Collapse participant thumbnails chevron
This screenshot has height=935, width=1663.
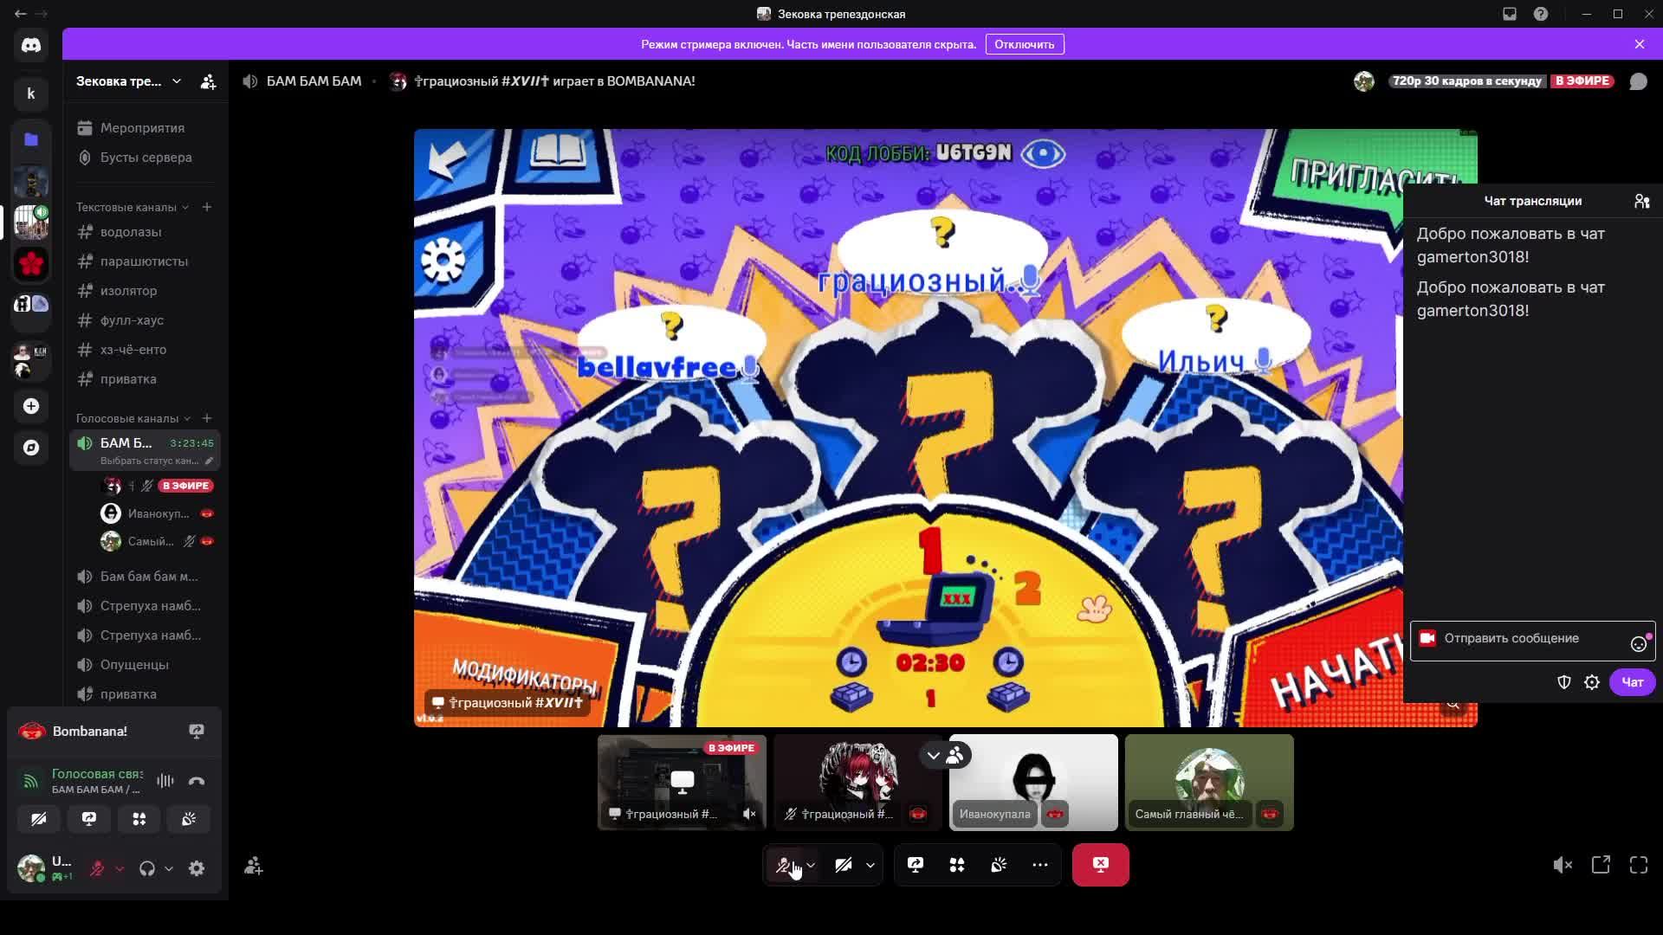[x=933, y=756]
